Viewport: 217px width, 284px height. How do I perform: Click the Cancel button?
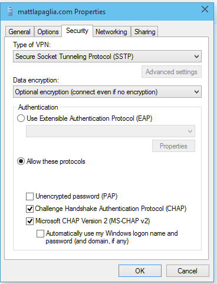point(188,271)
